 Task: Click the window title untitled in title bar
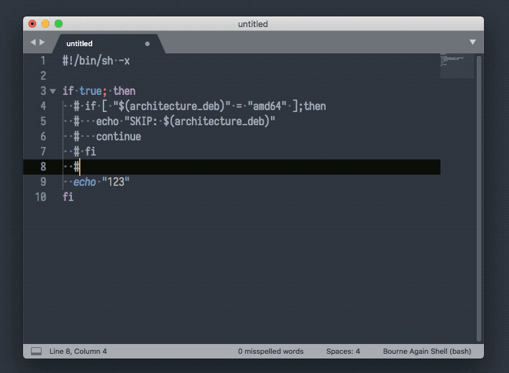[253, 24]
